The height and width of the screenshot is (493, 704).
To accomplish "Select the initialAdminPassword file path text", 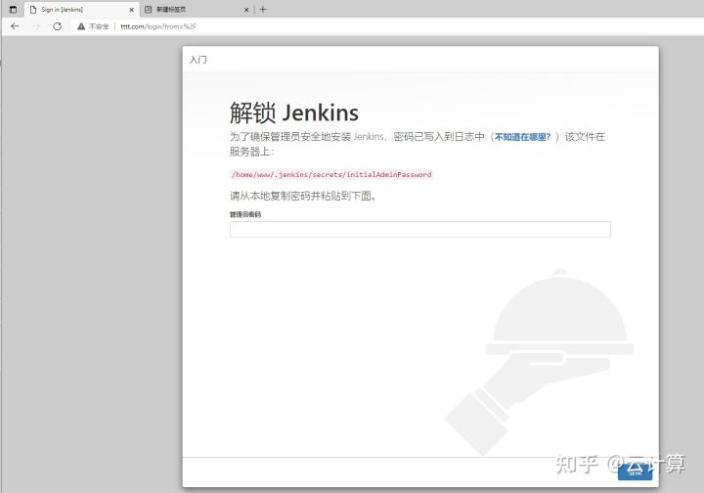I will point(331,175).
